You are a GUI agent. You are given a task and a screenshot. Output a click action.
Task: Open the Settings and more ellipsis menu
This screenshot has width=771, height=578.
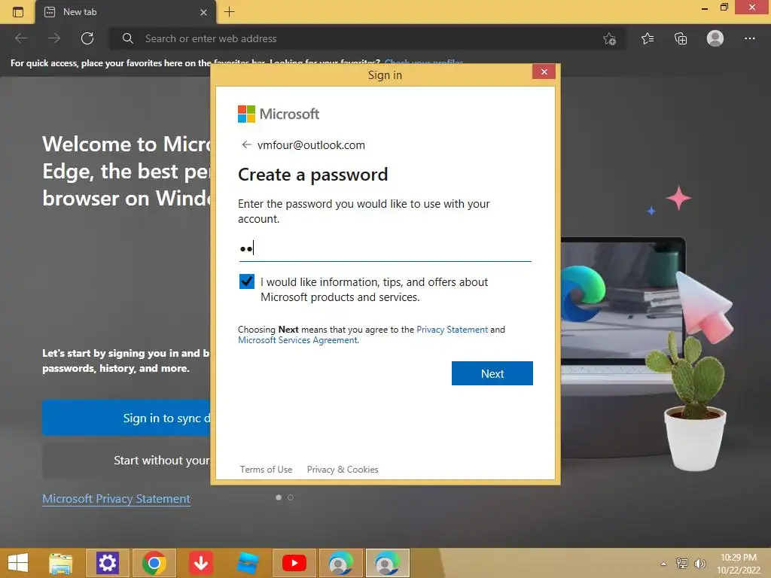pyautogui.click(x=749, y=38)
